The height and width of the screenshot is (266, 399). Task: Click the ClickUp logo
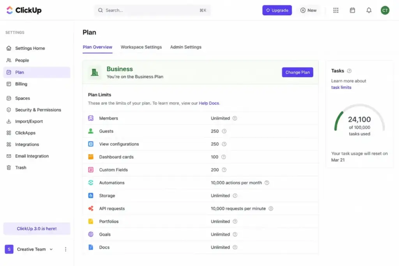(x=24, y=10)
